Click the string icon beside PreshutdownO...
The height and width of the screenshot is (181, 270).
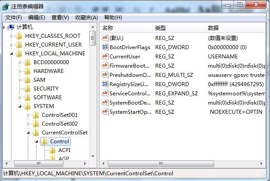click(x=105, y=75)
